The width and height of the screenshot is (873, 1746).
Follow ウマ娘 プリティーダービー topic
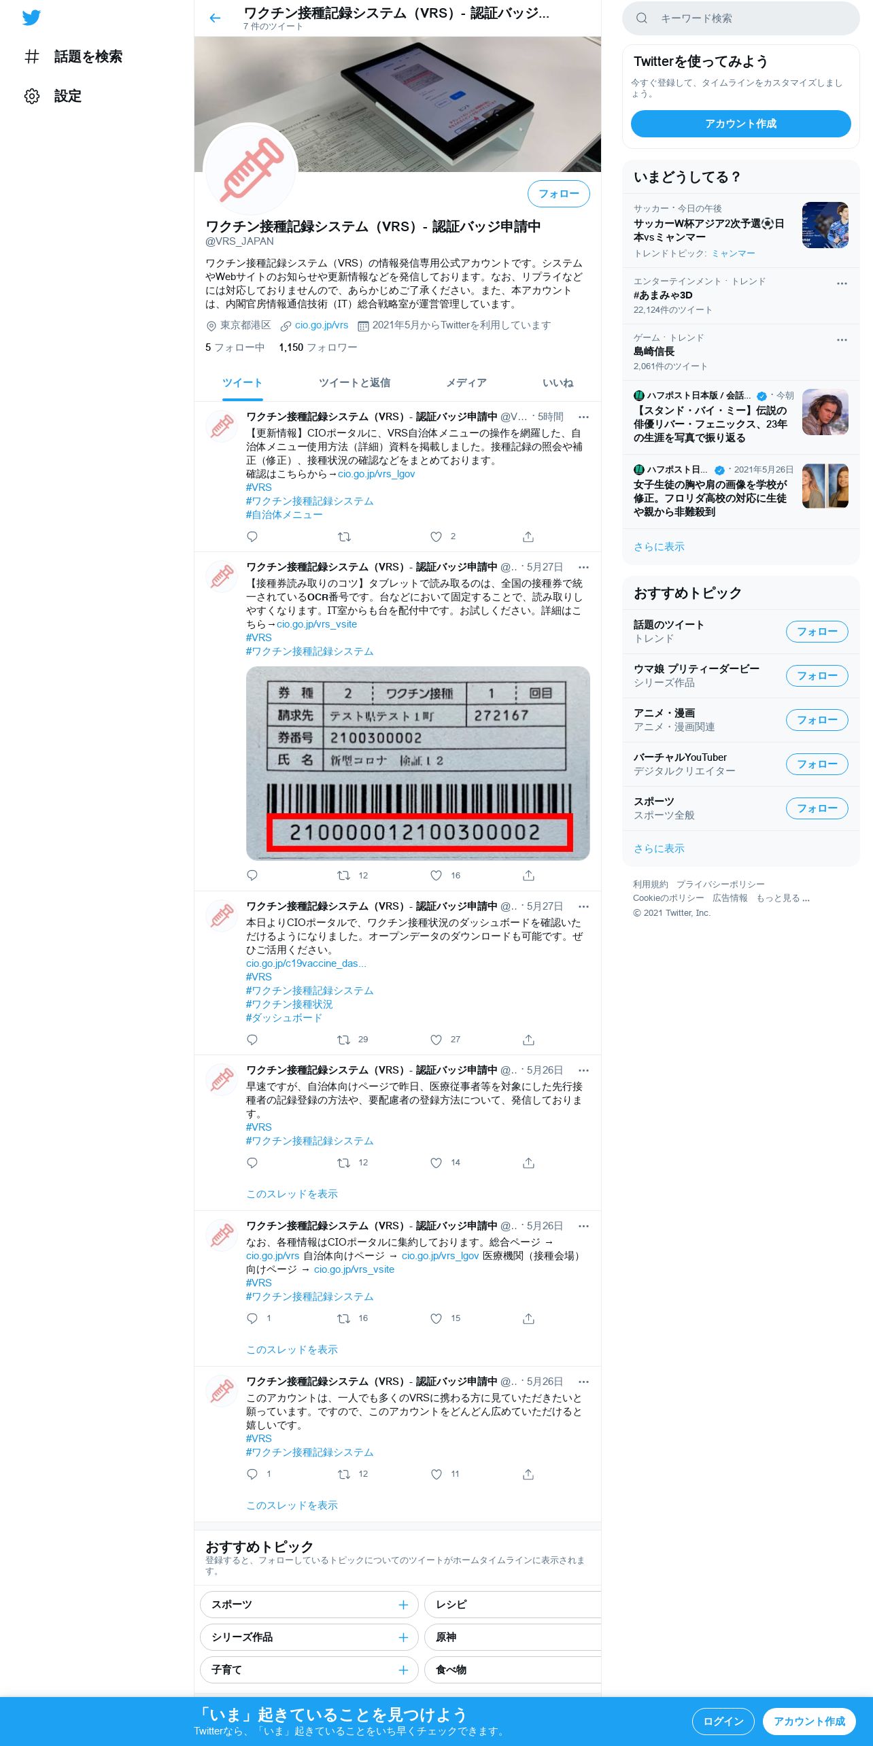click(x=817, y=676)
